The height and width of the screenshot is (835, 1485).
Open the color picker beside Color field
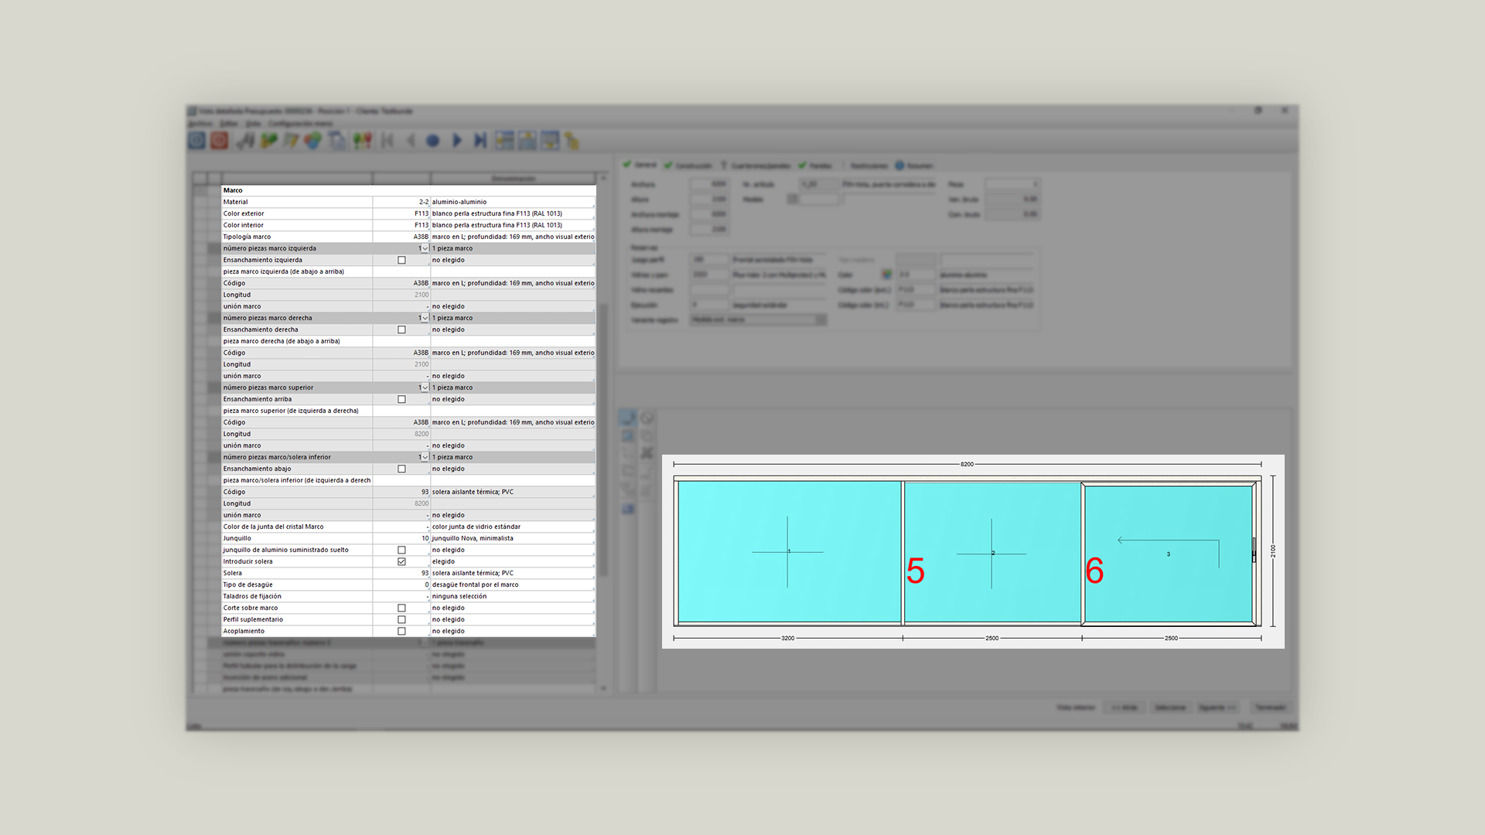click(886, 274)
